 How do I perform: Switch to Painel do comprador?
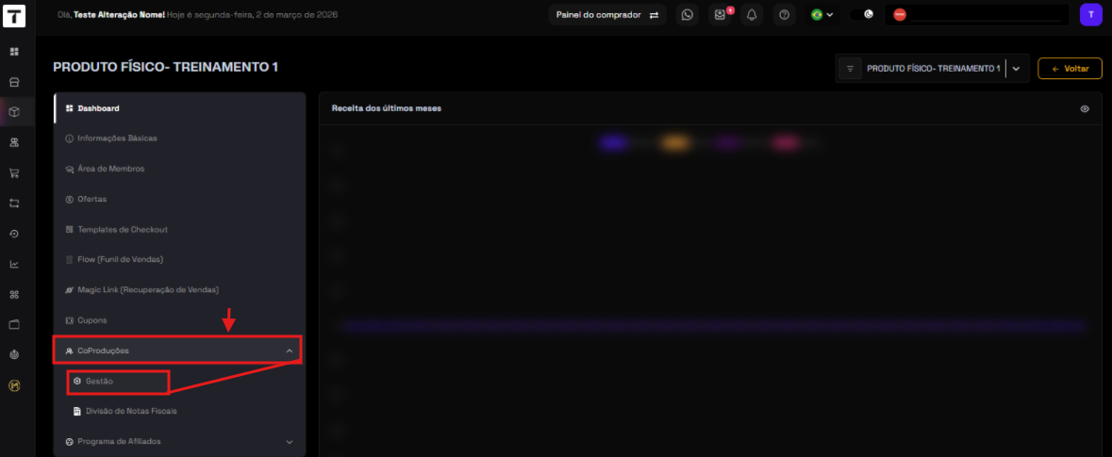pos(606,15)
